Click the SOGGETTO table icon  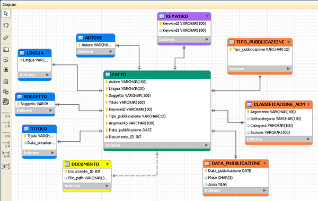pos(20,97)
